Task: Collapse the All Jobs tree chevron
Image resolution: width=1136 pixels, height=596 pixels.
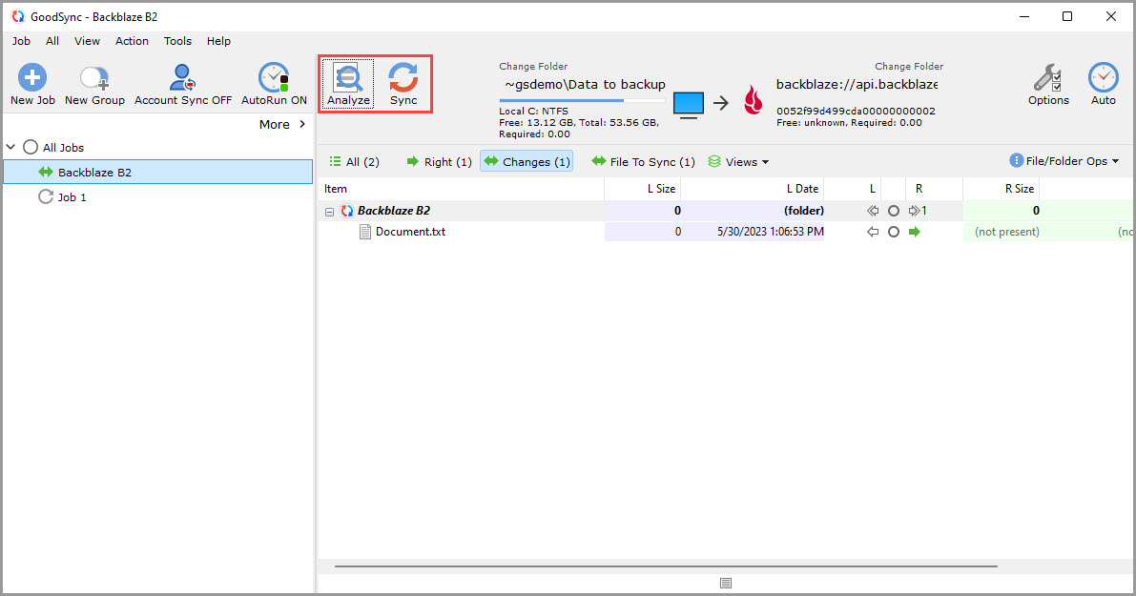Action: [10, 147]
